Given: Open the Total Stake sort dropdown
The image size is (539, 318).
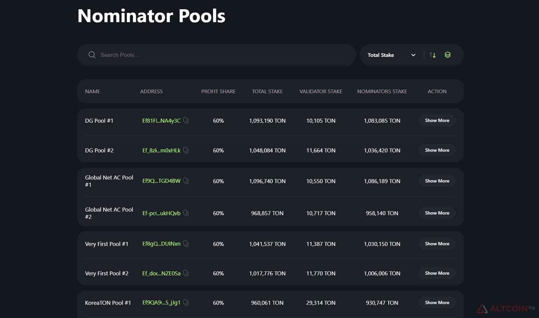Looking at the screenshot, I should [392, 55].
